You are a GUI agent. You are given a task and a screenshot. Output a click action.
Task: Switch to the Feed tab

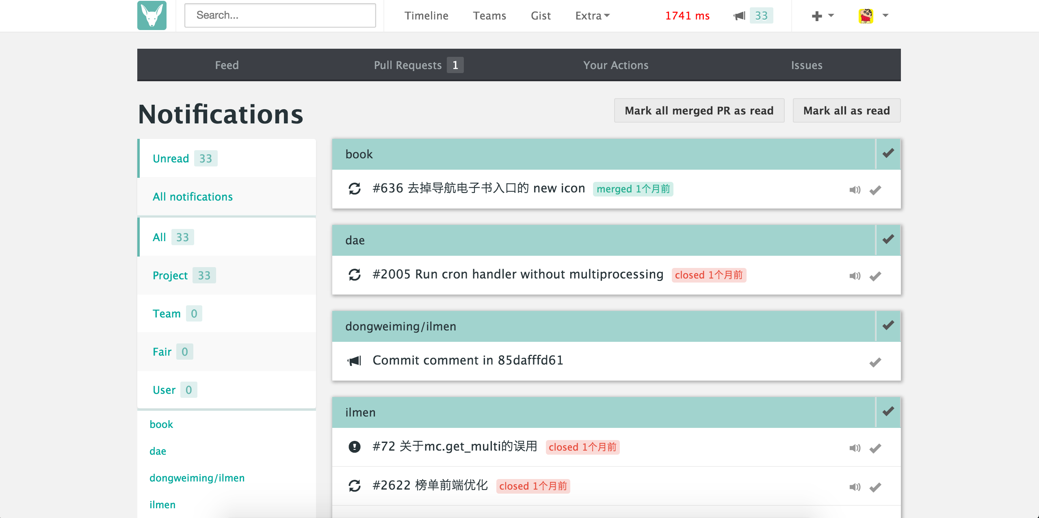pyautogui.click(x=227, y=65)
